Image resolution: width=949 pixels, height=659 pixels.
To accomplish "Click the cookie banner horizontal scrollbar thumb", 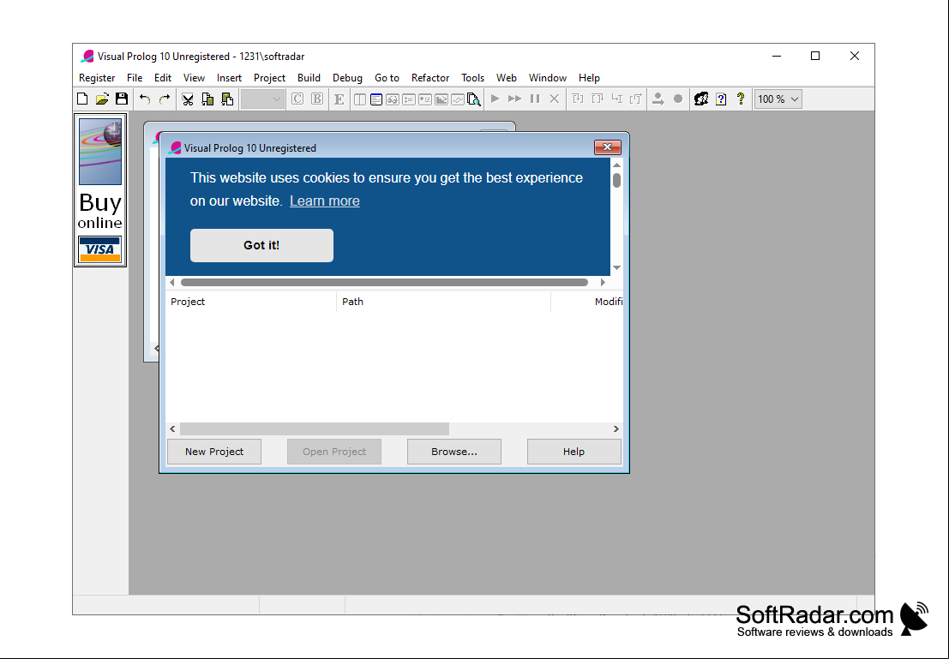I will (384, 282).
